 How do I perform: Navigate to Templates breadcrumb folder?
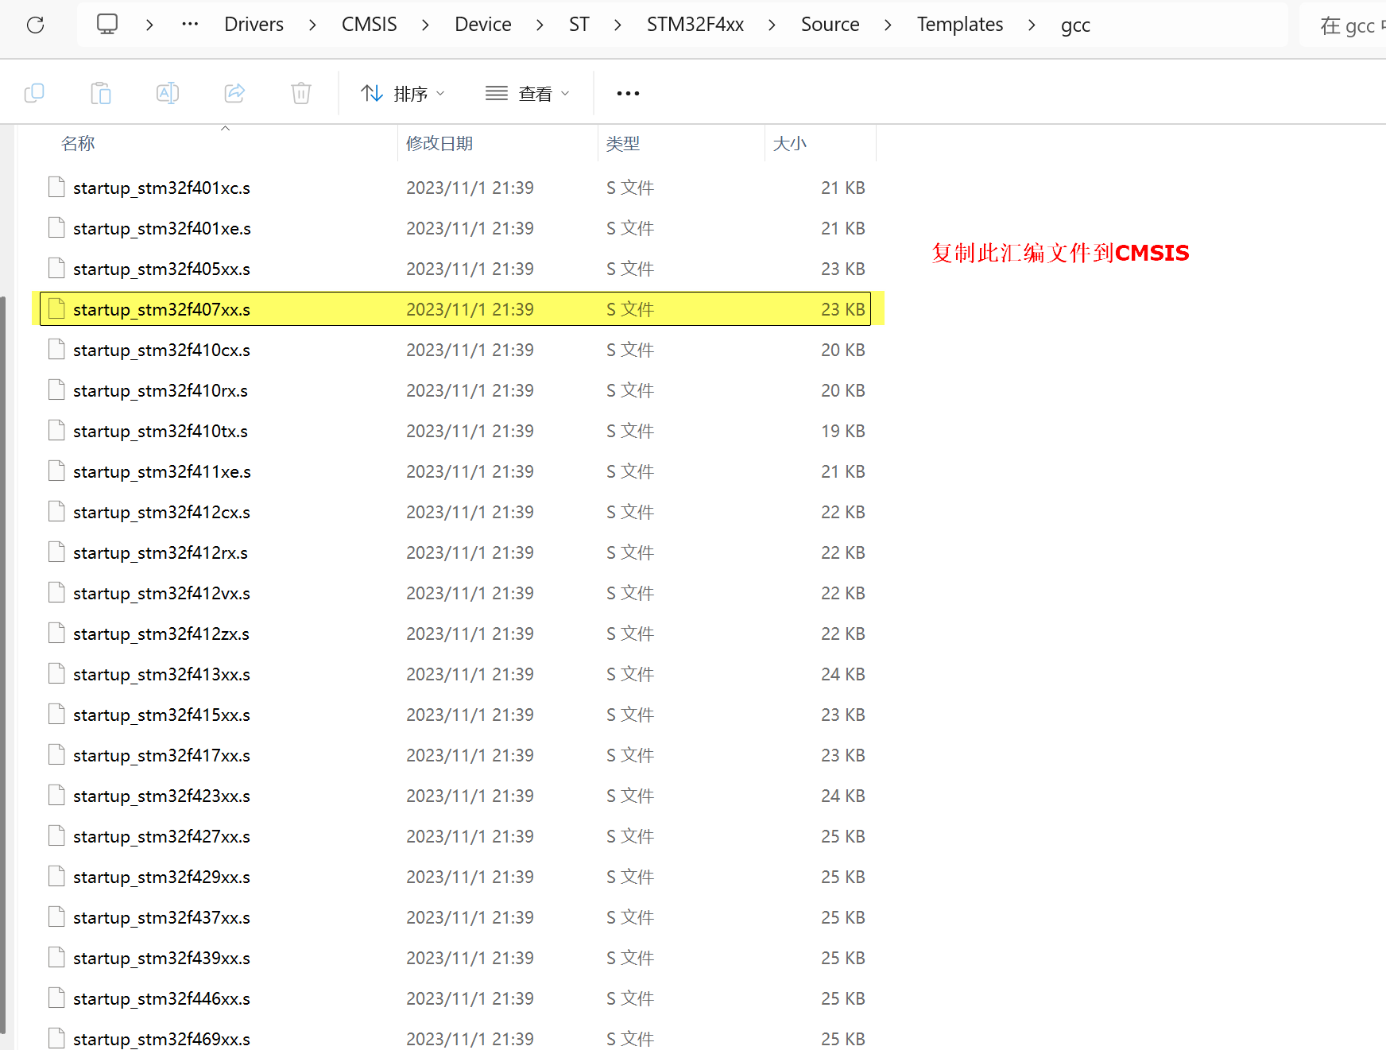[x=960, y=25]
